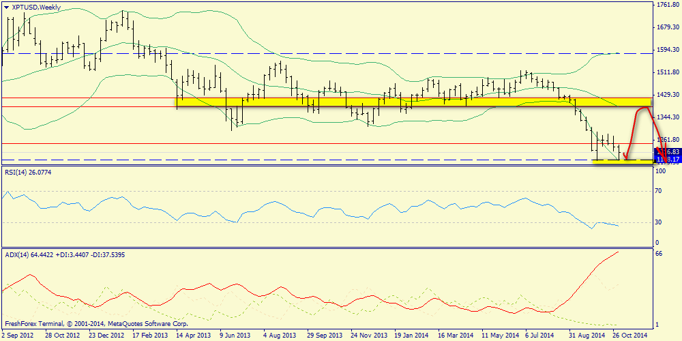This screenshot has height=341, width=682.
Task: Click the FreshForex Terminal copyright text
Action: pyautogui.click(x=97, y=324)
